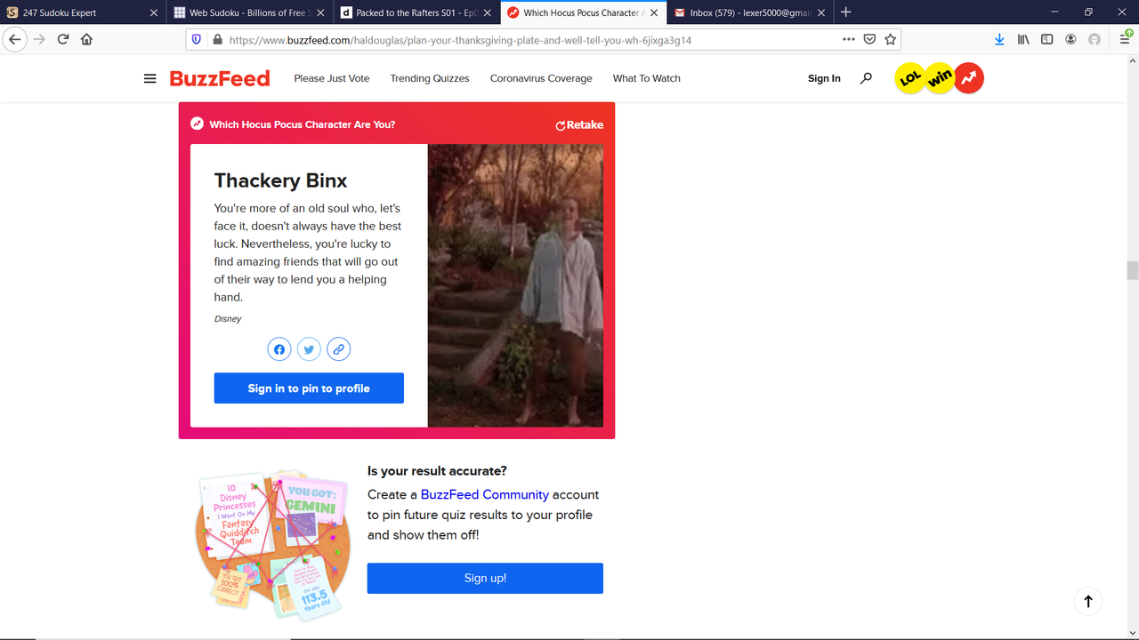
Task: Bookmark this page with the star
Action: 890,39
